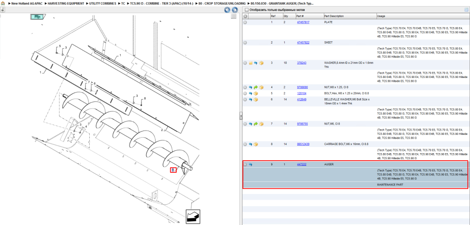
Task: Add PLATE row with its plus icon
Action: (x=245, y=23)
